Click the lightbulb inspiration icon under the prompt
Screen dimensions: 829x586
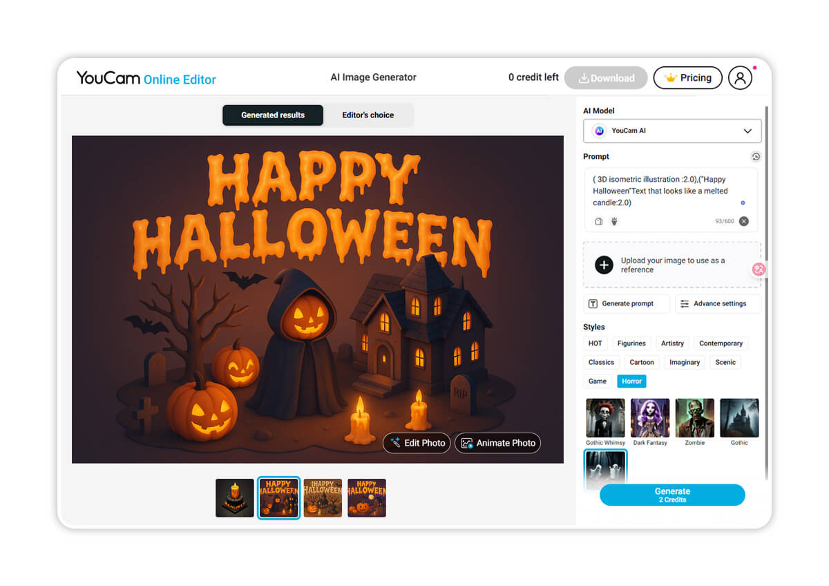613,221
